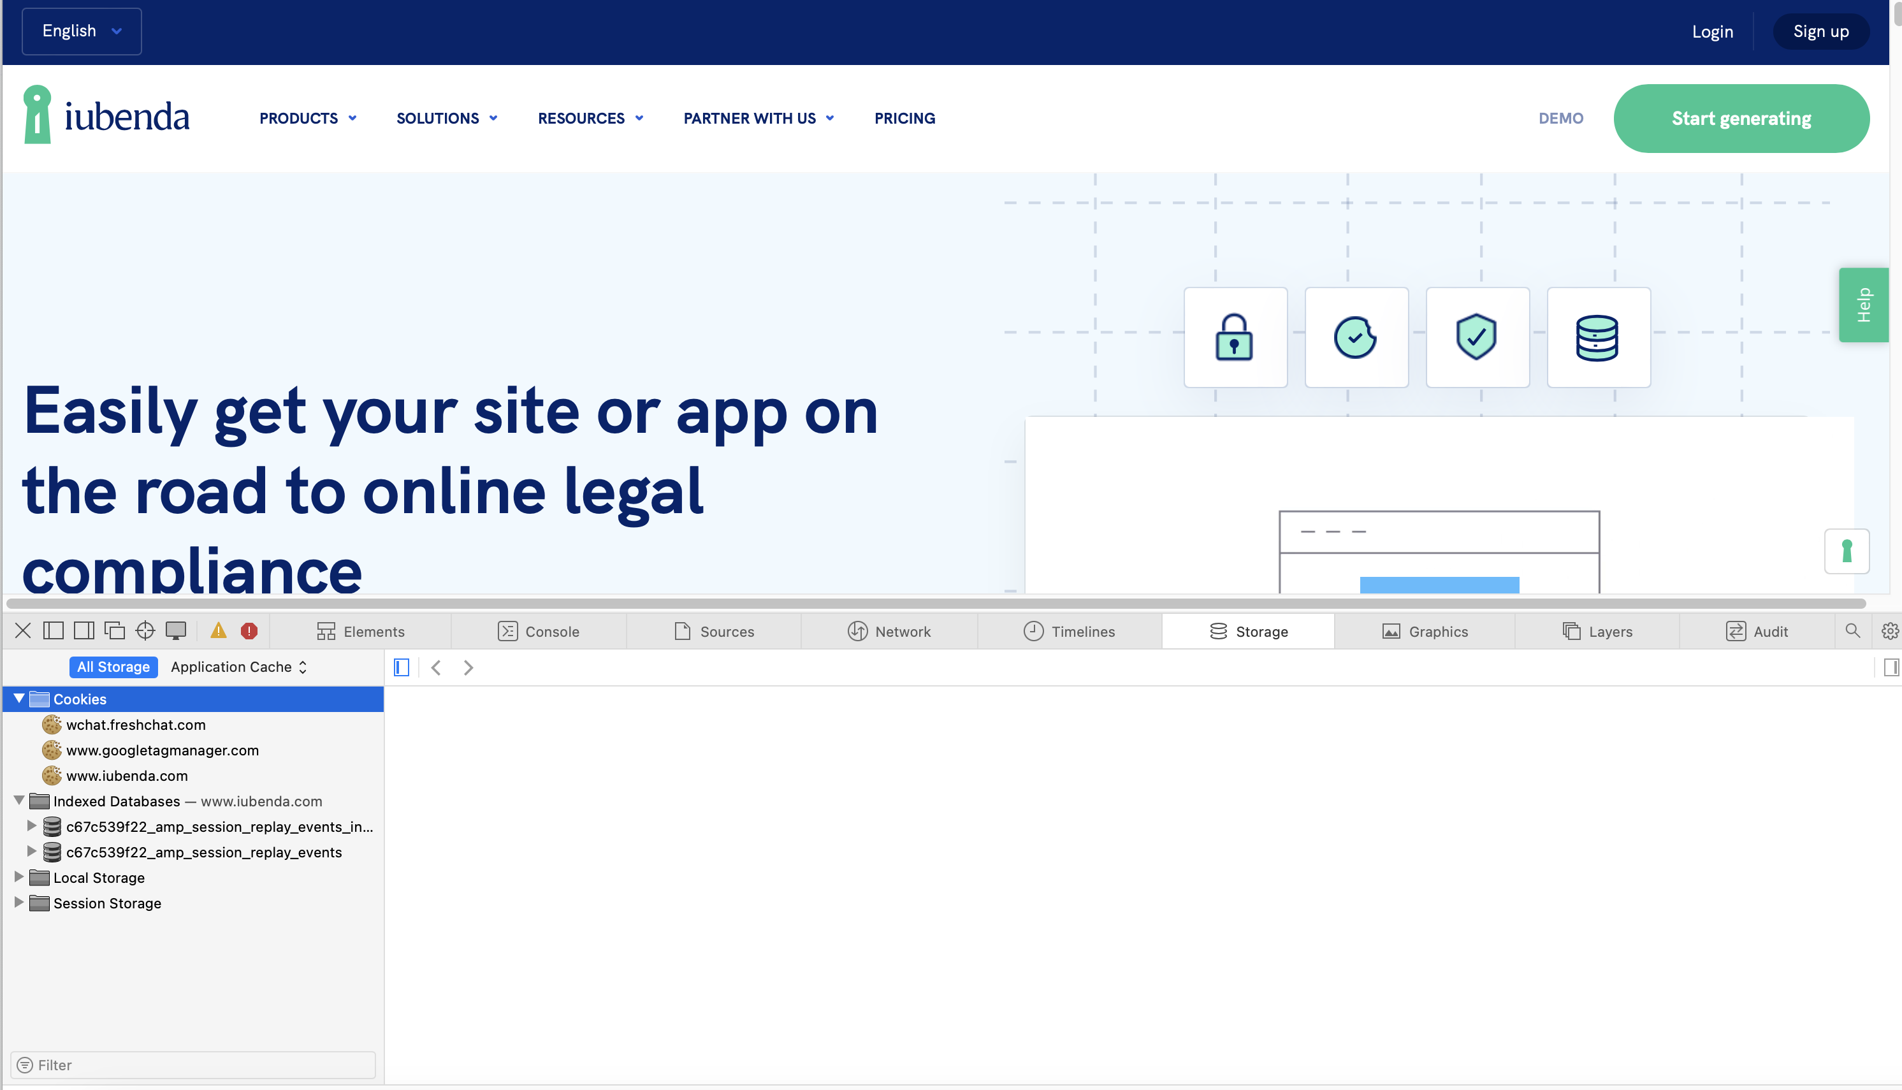Collapse the Cookies tree folder
Screen dimensions: 1902x1090
18,699
